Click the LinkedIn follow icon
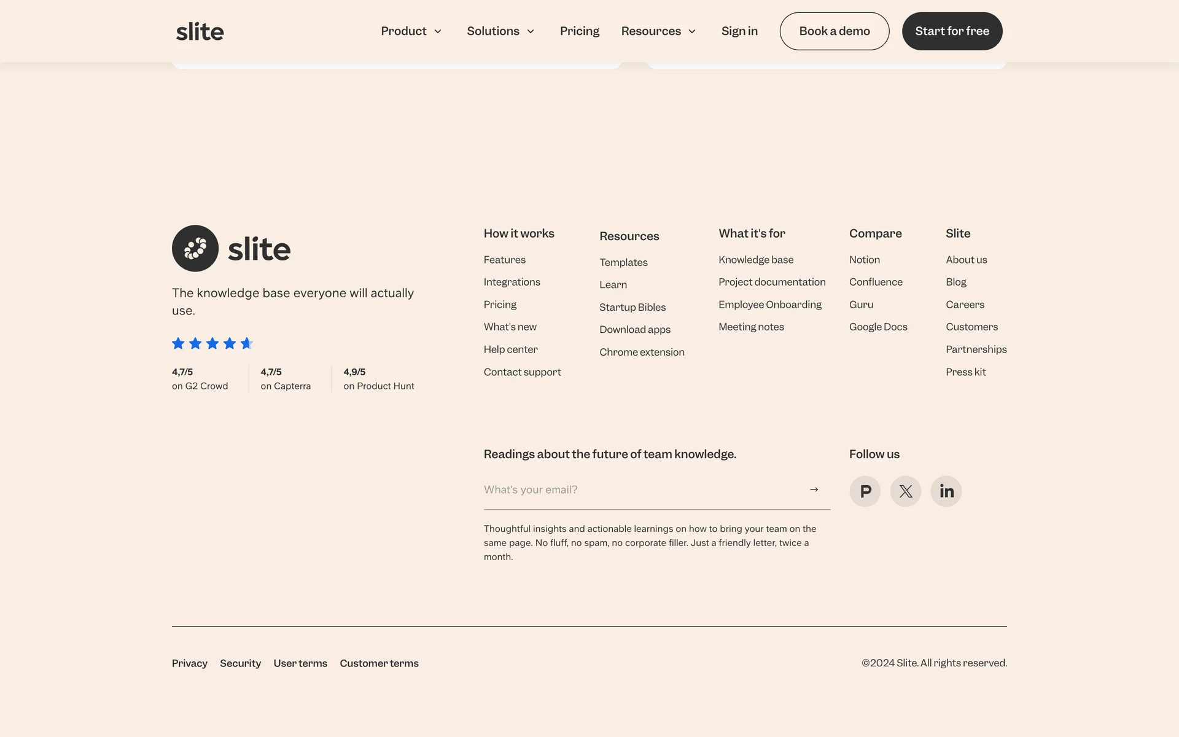 (x=946, y=491)
